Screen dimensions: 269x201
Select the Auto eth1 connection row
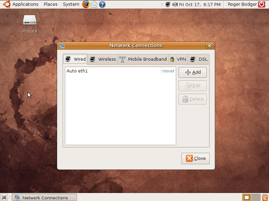[121, 71]
